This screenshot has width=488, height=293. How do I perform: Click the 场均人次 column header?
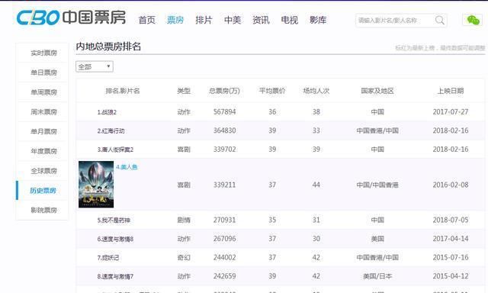(316, 91)
